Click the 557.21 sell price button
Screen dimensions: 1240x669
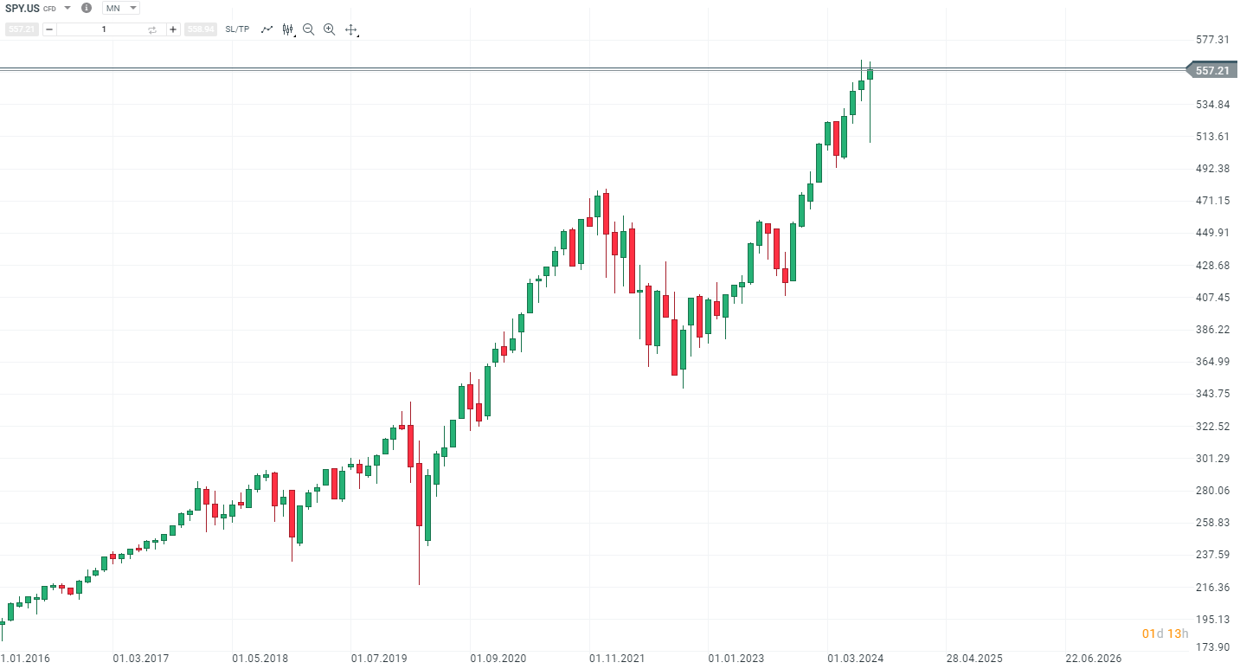[21, 29]
